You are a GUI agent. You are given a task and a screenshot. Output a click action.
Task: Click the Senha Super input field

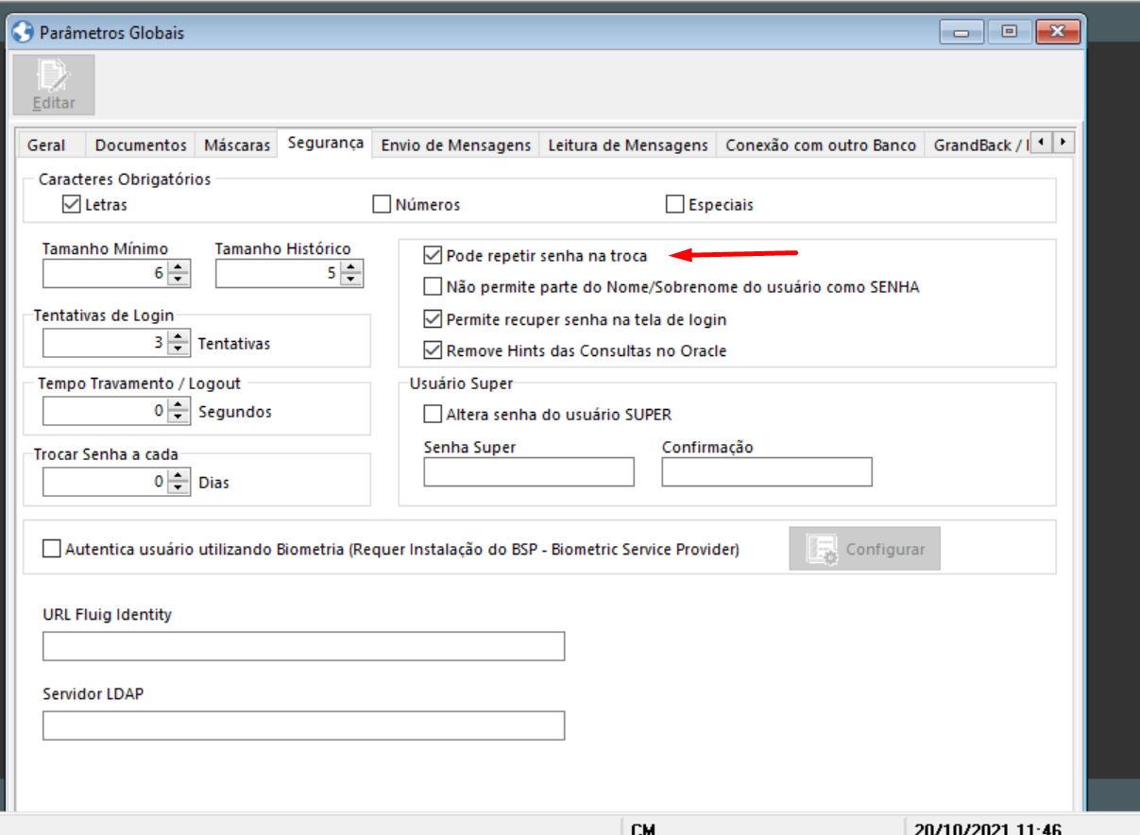pos(529,472)
